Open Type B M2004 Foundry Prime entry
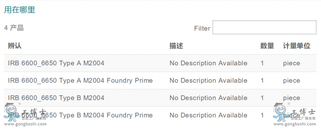 tap(80, 115)
